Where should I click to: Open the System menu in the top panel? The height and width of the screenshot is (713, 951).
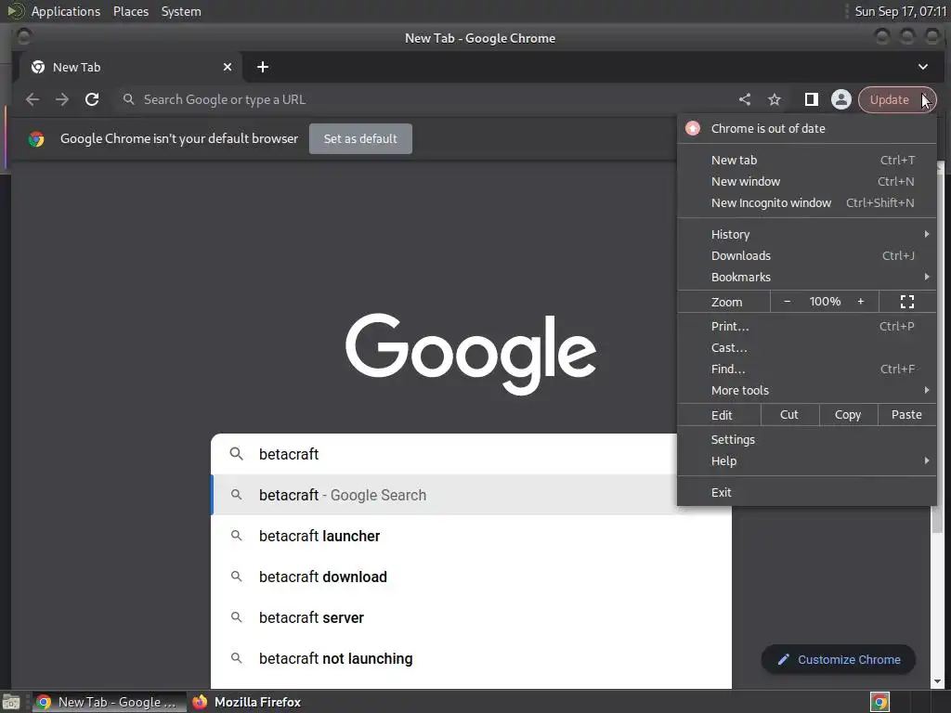coord(181,11)
